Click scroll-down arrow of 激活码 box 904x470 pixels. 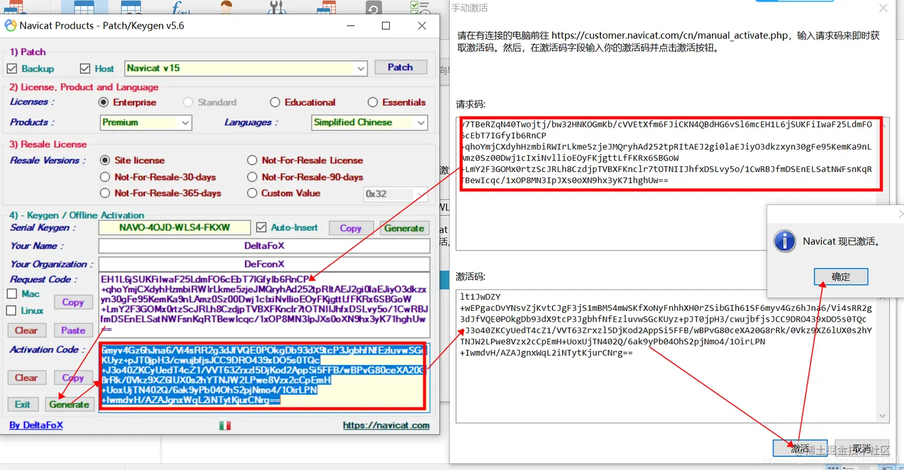[x=883, y=416]
